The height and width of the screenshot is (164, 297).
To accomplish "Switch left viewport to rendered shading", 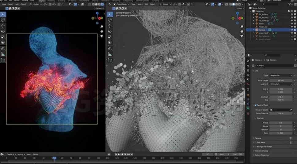I will pos(102,4).
